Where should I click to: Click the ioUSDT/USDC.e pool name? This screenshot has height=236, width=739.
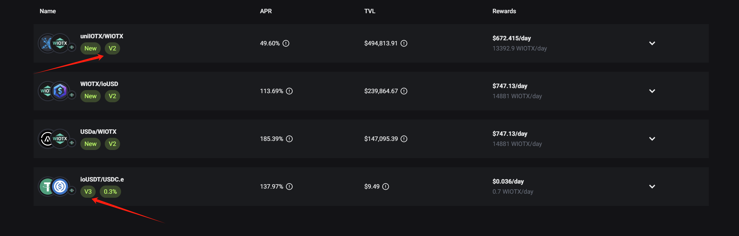click(102, 179)
